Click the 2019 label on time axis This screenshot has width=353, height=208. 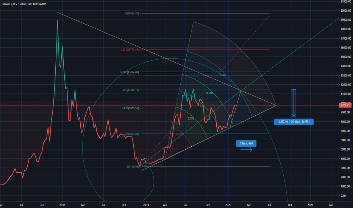(x=146, y=205)
